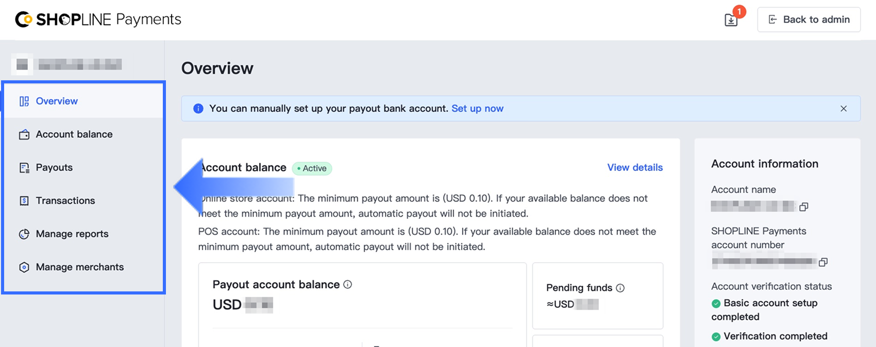Open View details for account balance
Viewport: 876px width, 347px height.
[x=635, y=167]
